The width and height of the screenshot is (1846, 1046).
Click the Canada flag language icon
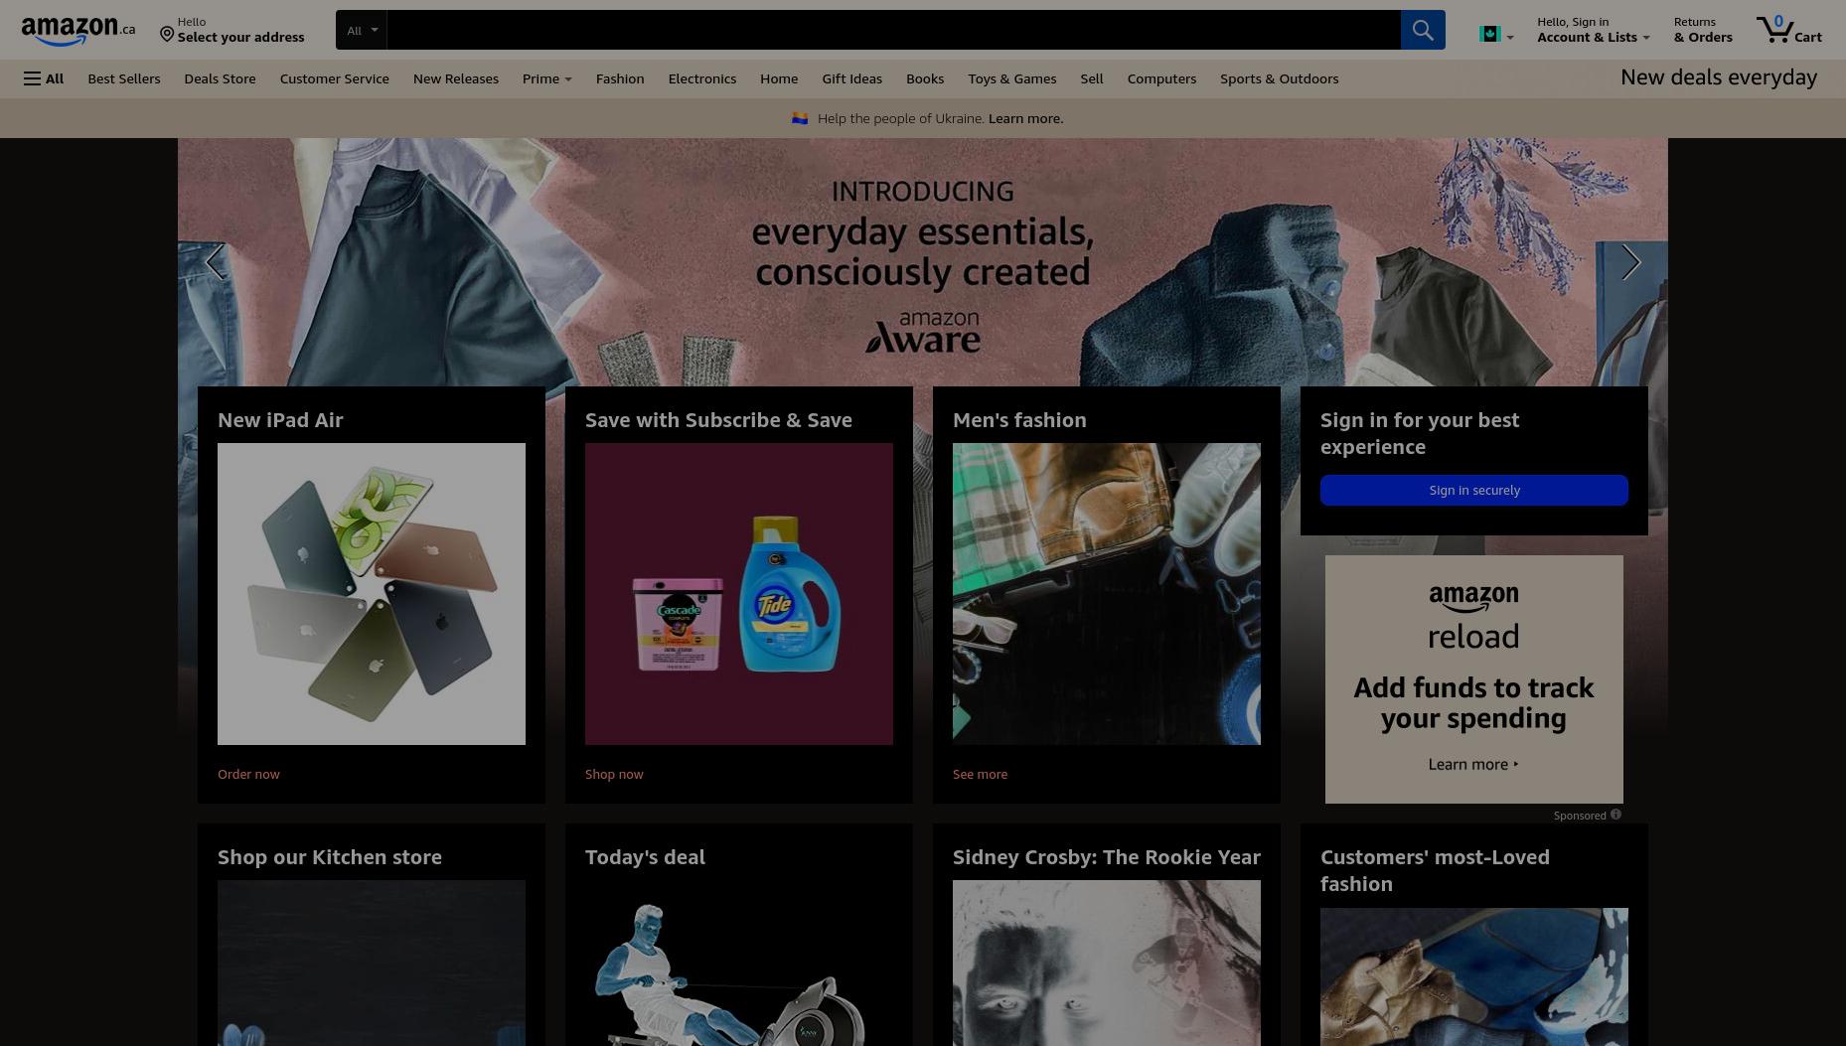pos(1489,35)
